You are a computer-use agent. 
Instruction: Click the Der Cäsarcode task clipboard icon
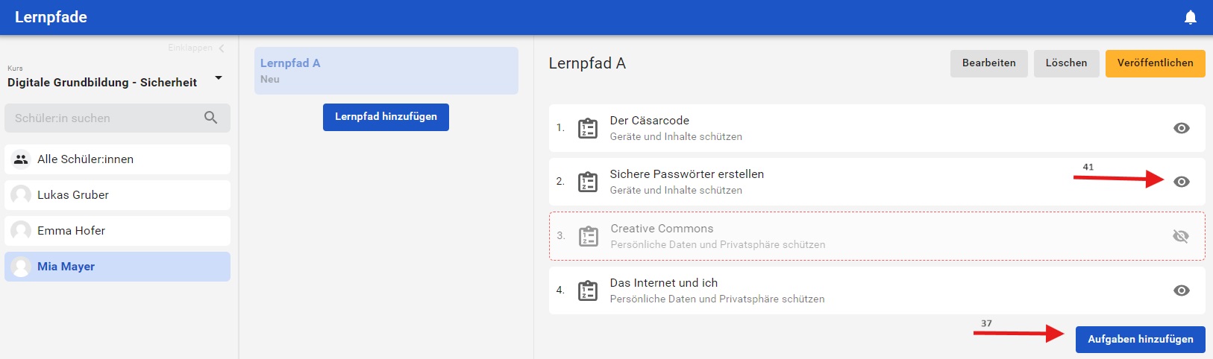(x=588, y=128)
